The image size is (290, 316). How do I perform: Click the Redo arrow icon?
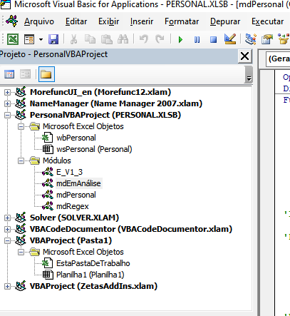(160, 39)
